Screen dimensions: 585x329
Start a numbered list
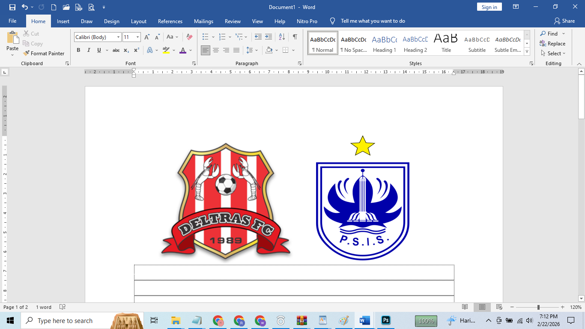pos(222,37)
